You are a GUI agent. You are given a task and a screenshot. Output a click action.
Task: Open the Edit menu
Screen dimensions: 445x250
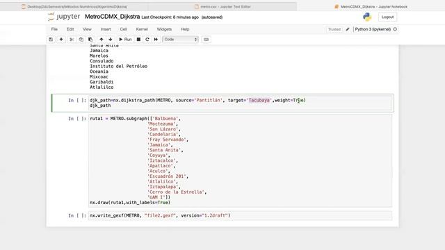(70, 29)
